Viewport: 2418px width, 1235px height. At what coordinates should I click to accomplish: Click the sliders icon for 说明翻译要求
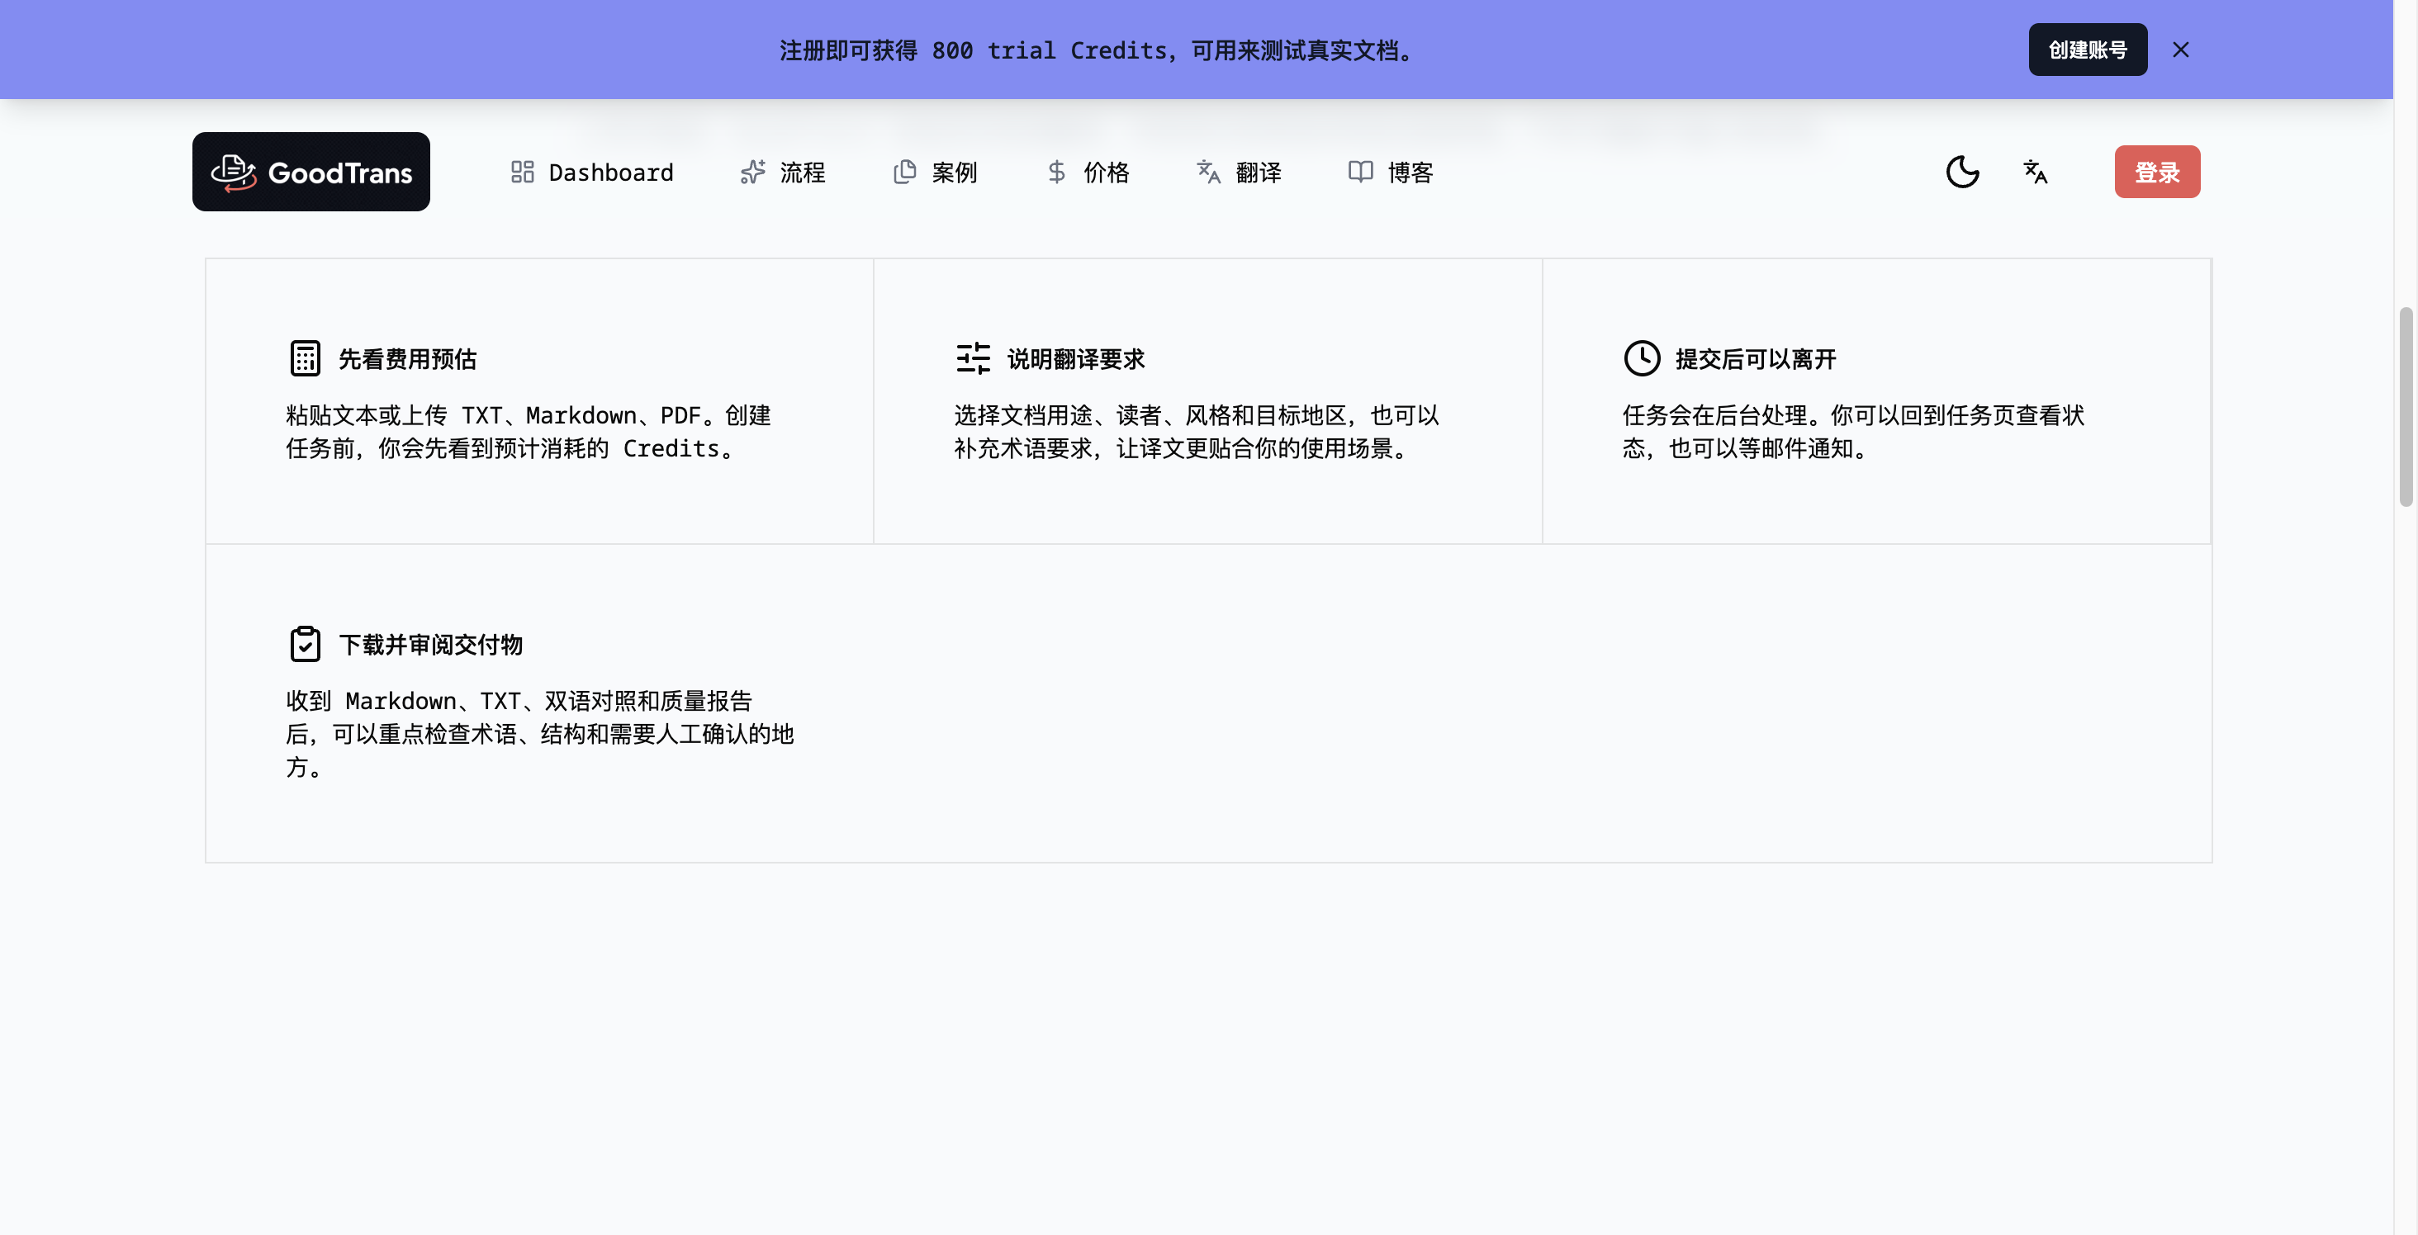974,358
